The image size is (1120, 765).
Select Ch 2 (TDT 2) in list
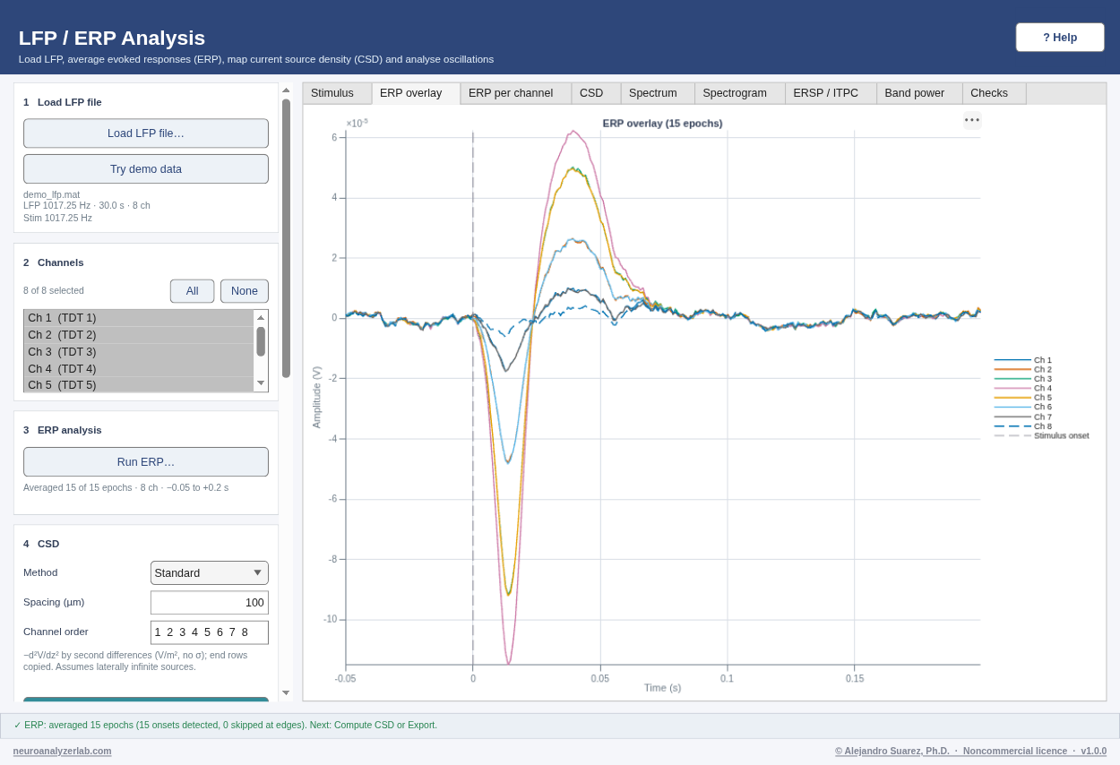pos(139,335)
